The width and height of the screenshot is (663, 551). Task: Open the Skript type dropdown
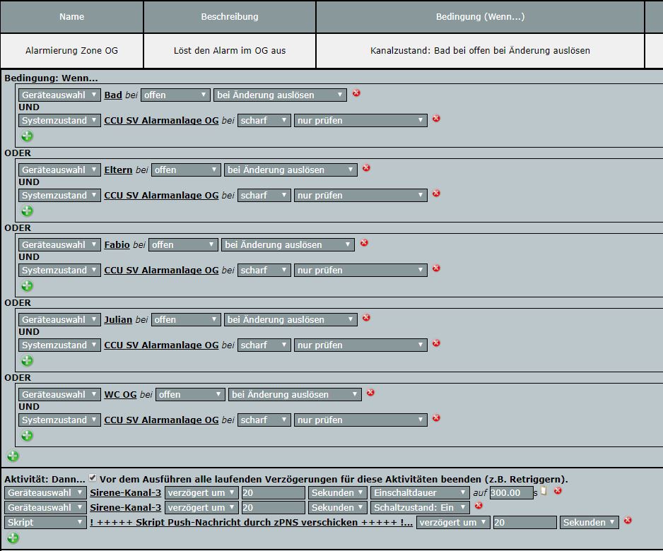[x=46, y=522]
